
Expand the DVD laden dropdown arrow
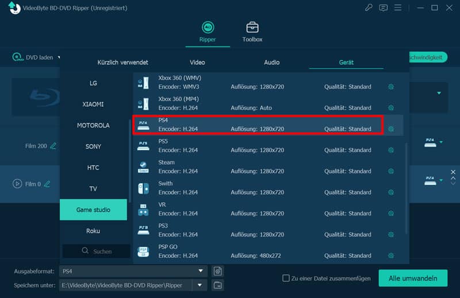point(59,57)
